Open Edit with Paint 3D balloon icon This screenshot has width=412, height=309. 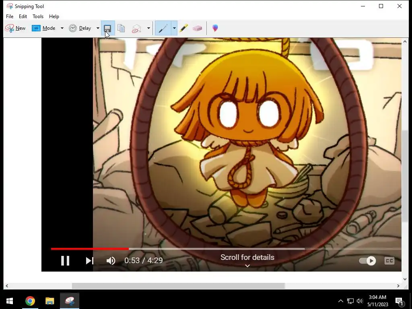pos(215,28)
